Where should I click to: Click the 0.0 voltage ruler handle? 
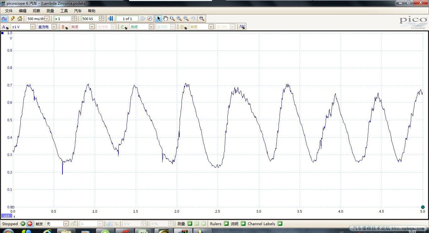(x=13, y=207)
